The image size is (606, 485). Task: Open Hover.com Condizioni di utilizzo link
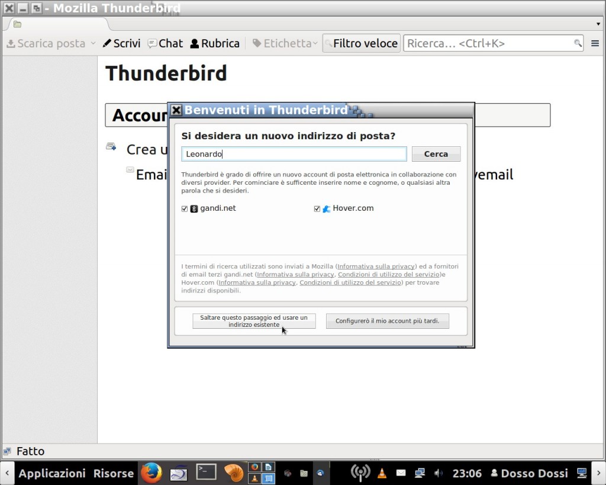click(x=350, y=282)
